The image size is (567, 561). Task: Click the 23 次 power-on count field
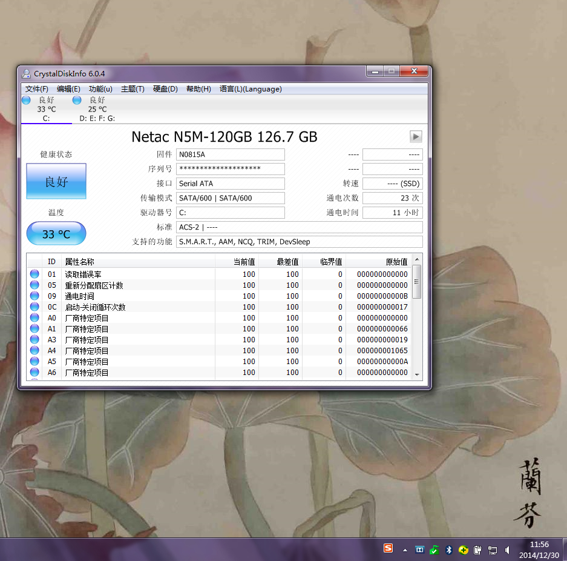tap(393, 198)
